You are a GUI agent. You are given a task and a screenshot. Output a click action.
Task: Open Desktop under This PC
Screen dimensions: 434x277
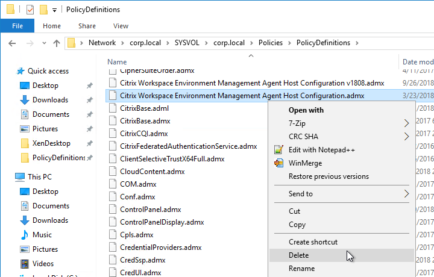click(x=45, y=191)
